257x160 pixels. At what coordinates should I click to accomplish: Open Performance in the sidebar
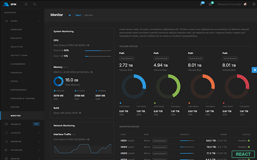[18, 90]
